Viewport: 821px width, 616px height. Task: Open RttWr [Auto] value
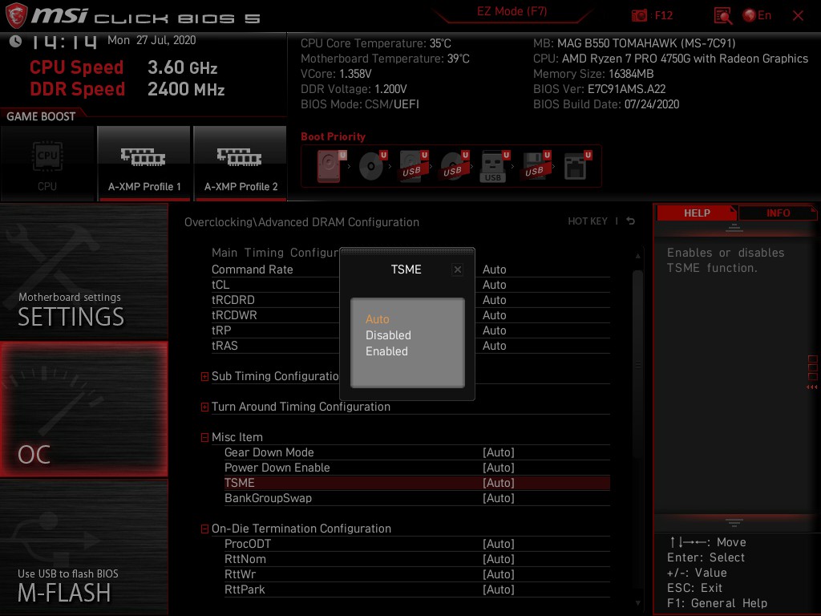(x=499, y=574)
